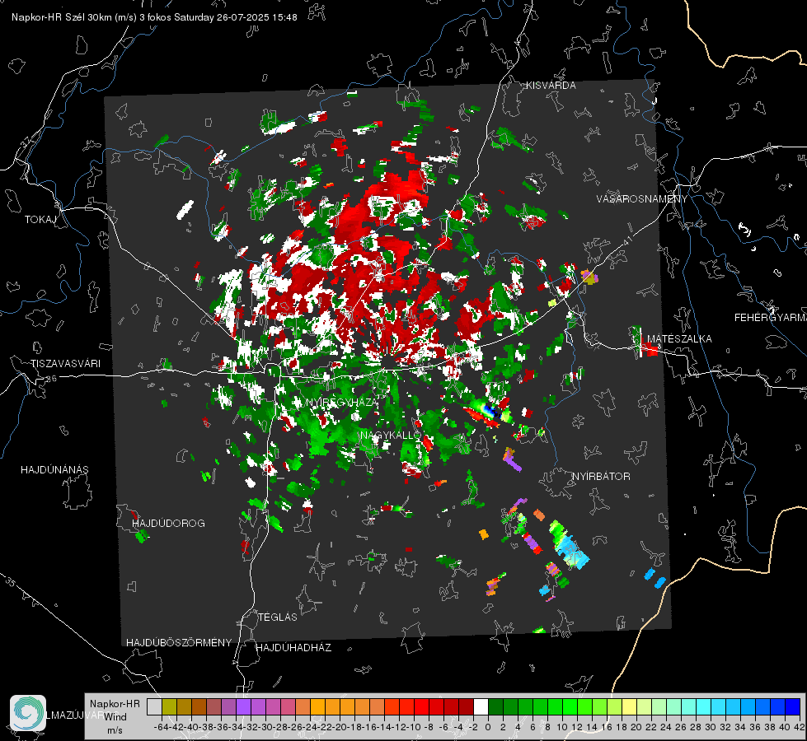Click the MÁTÉSZALKA city label

point(679,339)
